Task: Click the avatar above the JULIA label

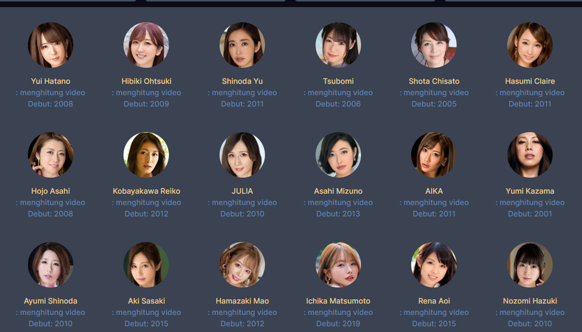Action: point(242,155)
